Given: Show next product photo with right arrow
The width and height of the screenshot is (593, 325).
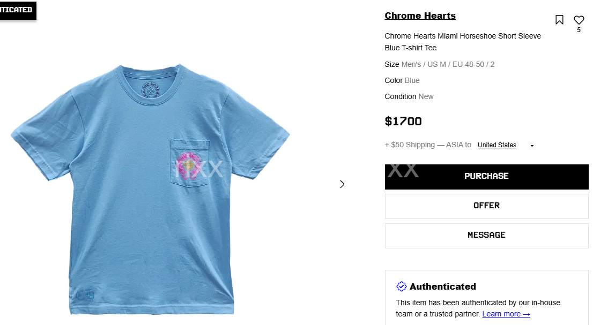Looking at the screenshot, I should pyautogui.click(x=342, y=184).
